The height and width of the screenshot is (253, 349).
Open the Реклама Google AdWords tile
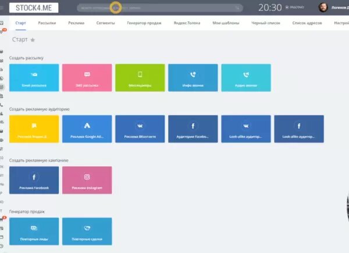pos(87,129)
